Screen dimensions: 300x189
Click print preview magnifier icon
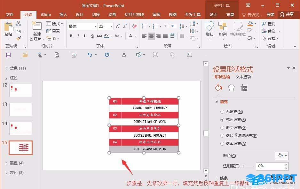click(x=57, y=55)
